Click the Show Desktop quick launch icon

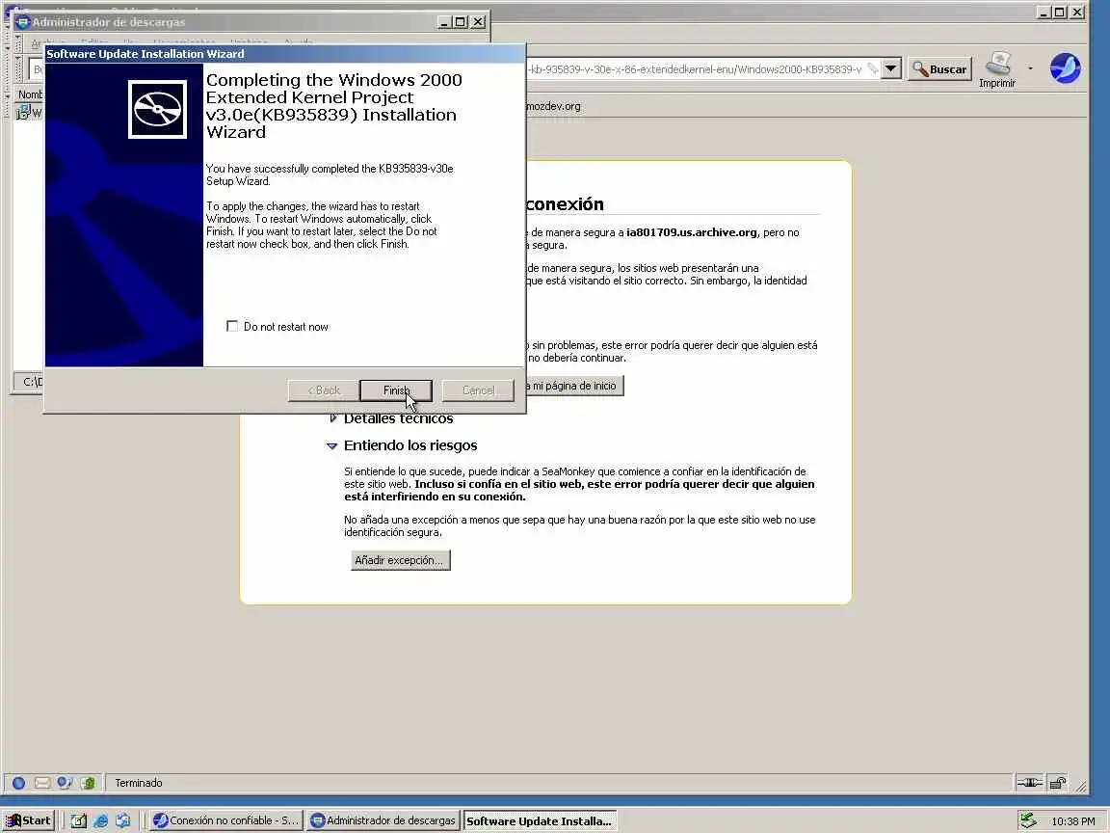coord(79,821)
